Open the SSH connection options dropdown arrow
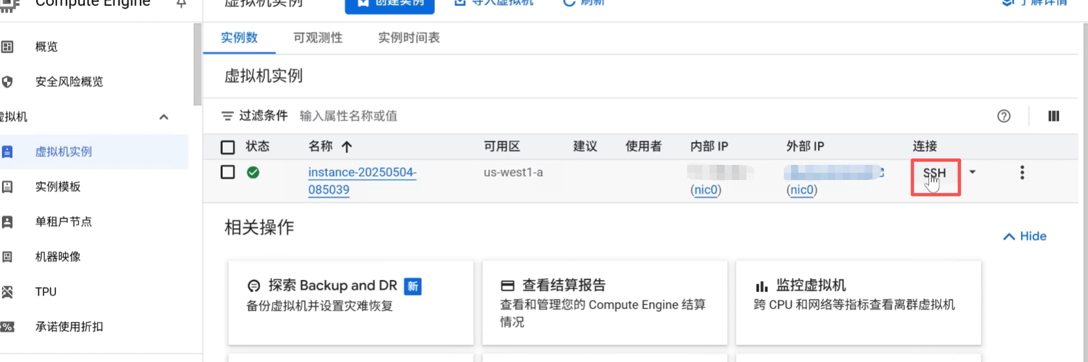This screenshot has height=362, width=1088. tap(972, 172)
